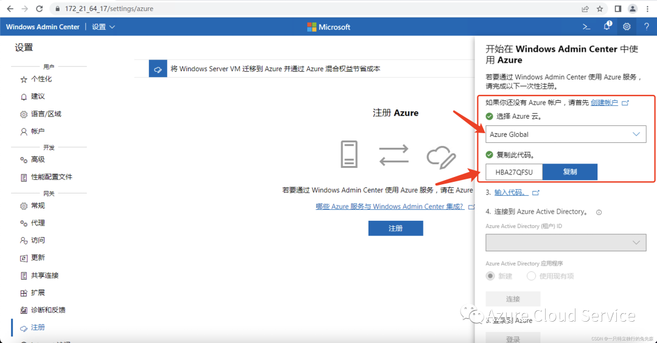Open the PowerShell console icon in header
This screenshot has width=657, height=343.
(586, 27)
